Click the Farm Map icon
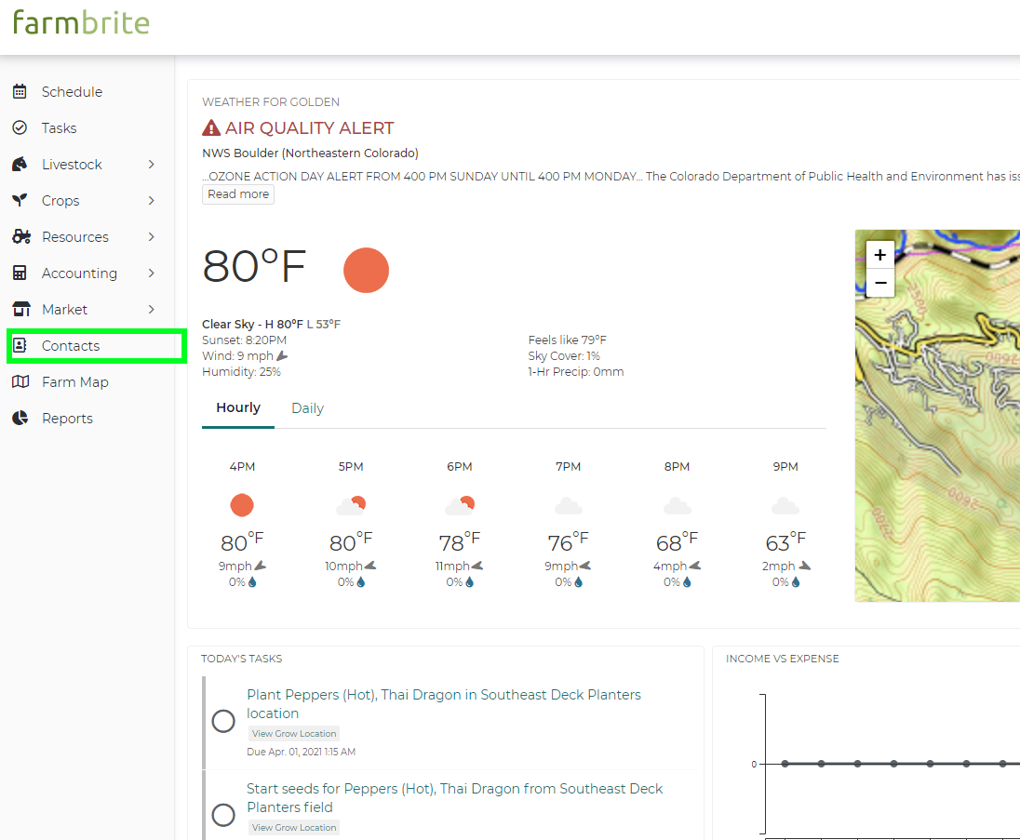This screenshot has width=1020, height=840. click(x=20, y=381)
